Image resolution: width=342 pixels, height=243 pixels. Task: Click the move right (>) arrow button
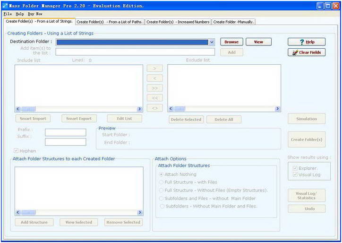[154, 69]
